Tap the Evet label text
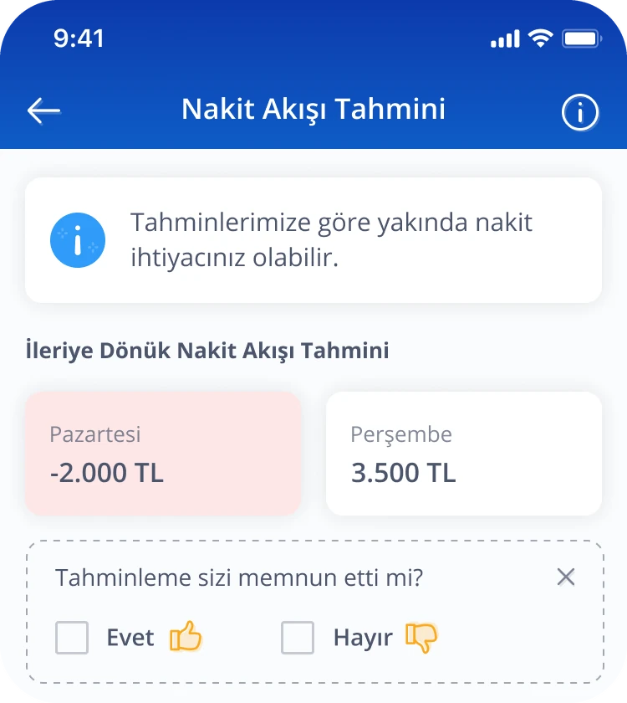 (130, 638)
